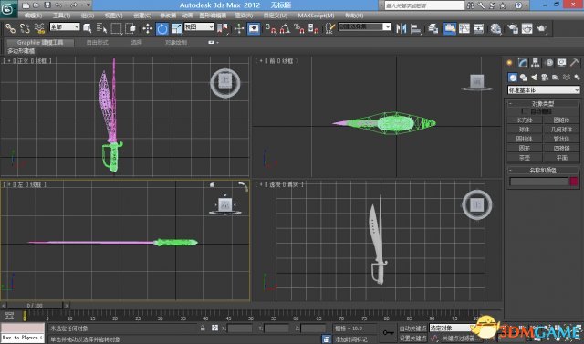The image size is (584, 344).
Task: Click the Align tool icon
Action: tap(416, 28)
